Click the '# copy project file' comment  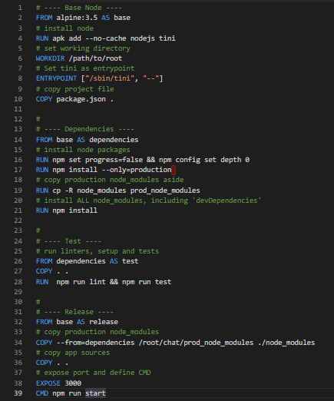tap(75, 89)
